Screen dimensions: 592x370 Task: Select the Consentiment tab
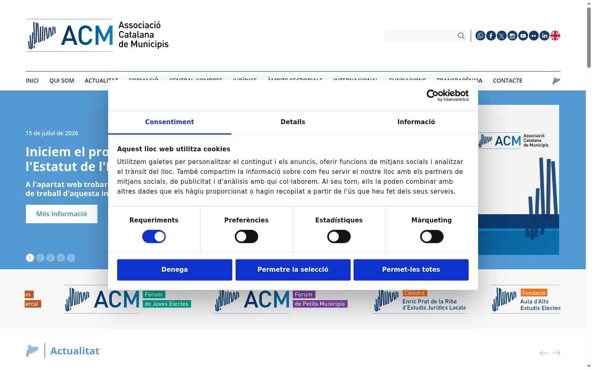click(x=169, y=122)
